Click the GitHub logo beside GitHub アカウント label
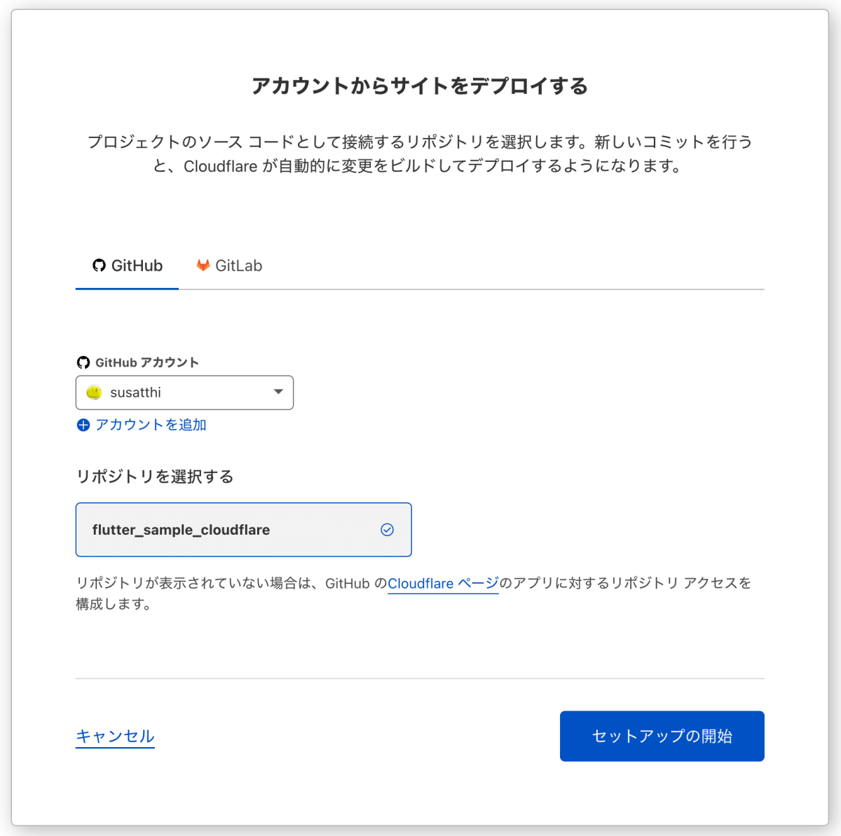Viewport: 841px width, 836px height. tap(83, 362)
